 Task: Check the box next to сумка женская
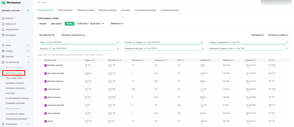[x=41, y=89]
